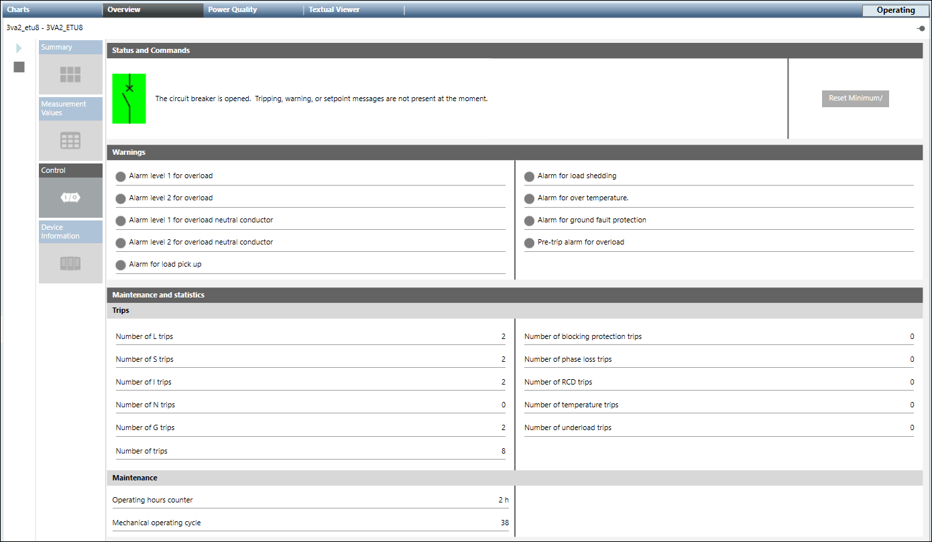Click the Alarm for load shedding indicator

click(x=529, y=177)
